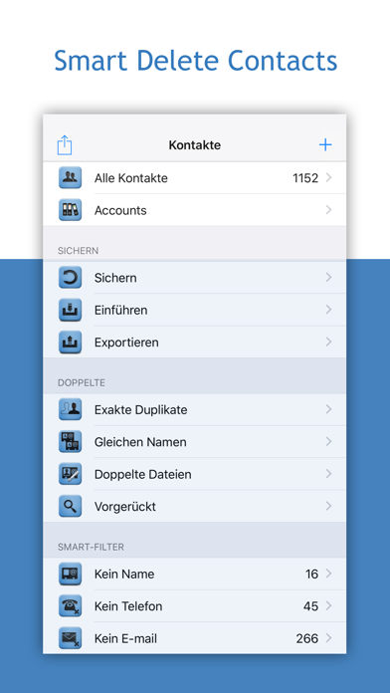Image resolution: width=390 pixels, height=693 pixels.
Task: Open Gleichen Namen row chevron
Action: coord(328,441)
